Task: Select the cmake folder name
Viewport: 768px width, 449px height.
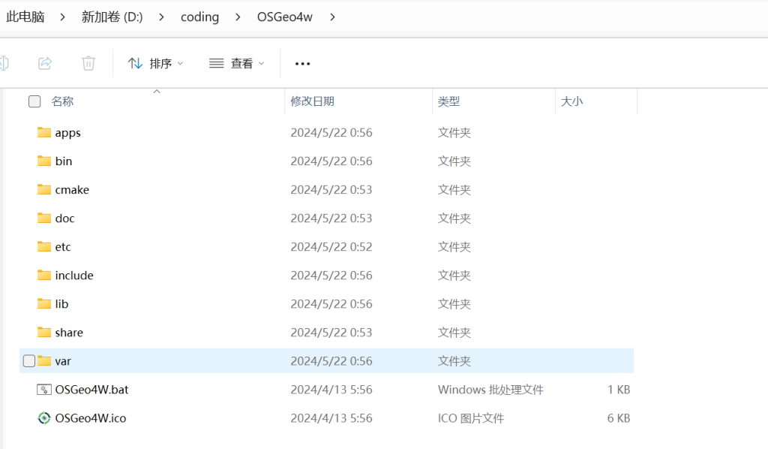Action: [72, 190]
